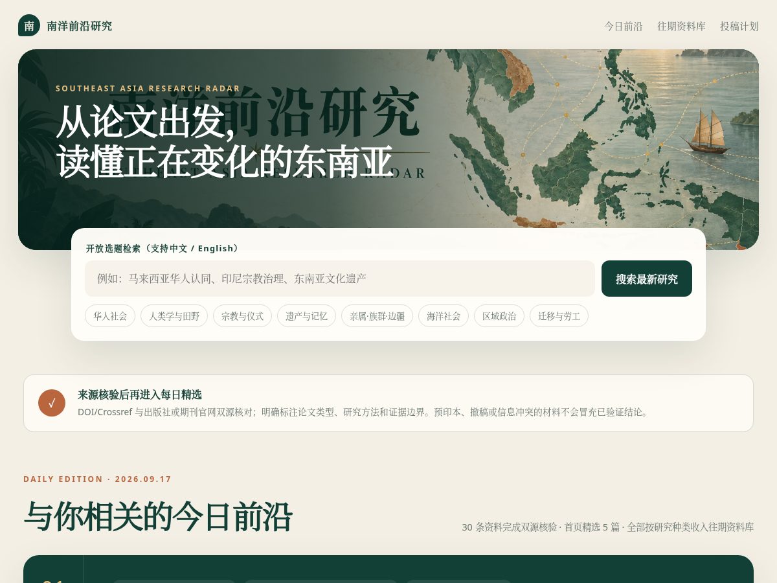Screen dimensions: 777x583
Task: Click the 与你相关的今日前沿 heading
Action: click(158, 517)
